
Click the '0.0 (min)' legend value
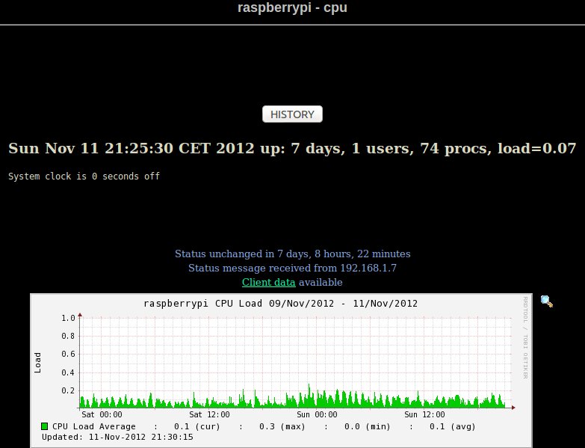368,426
